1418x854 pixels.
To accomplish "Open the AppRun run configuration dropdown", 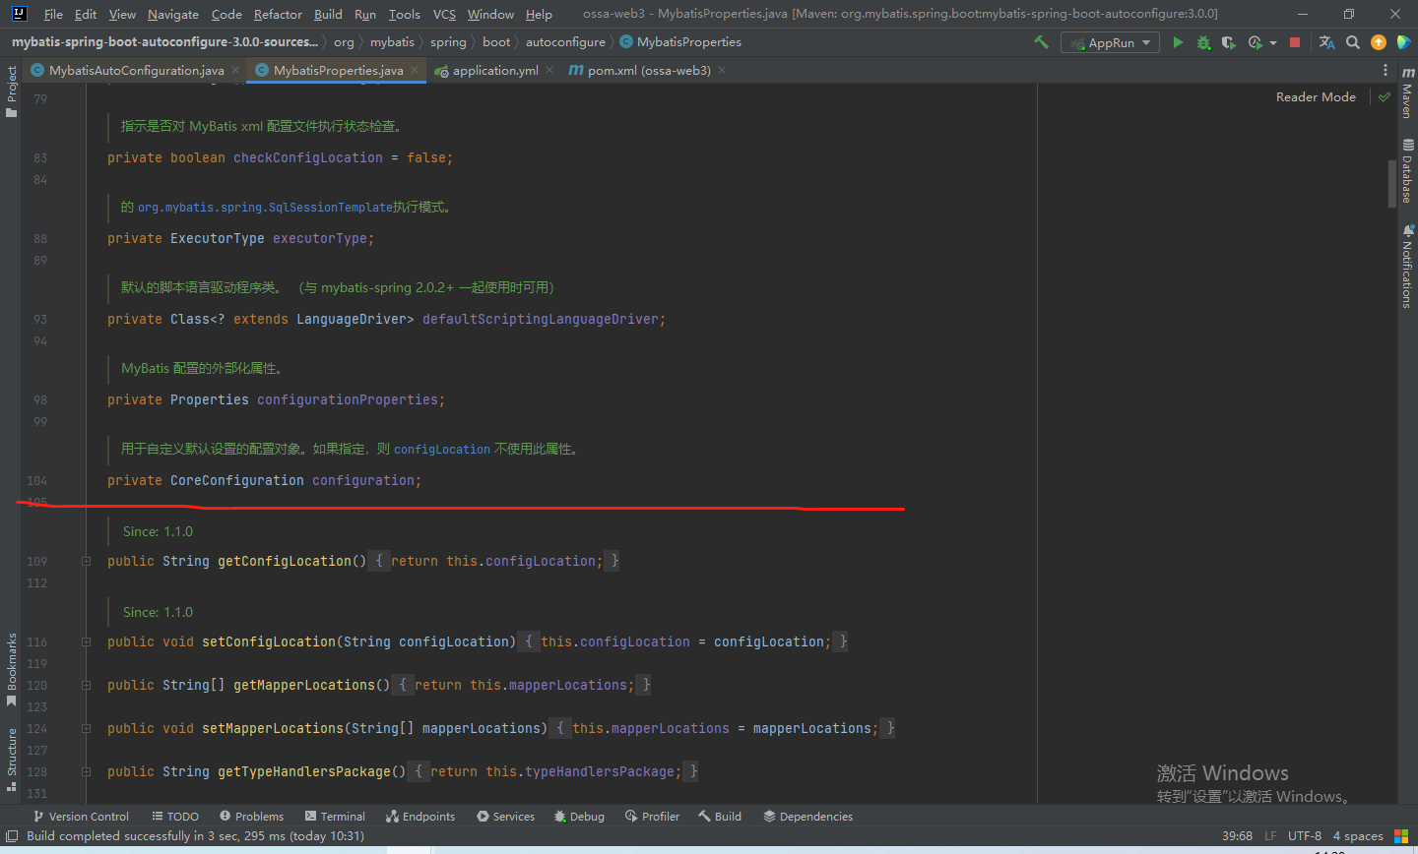I will 1109,42.
